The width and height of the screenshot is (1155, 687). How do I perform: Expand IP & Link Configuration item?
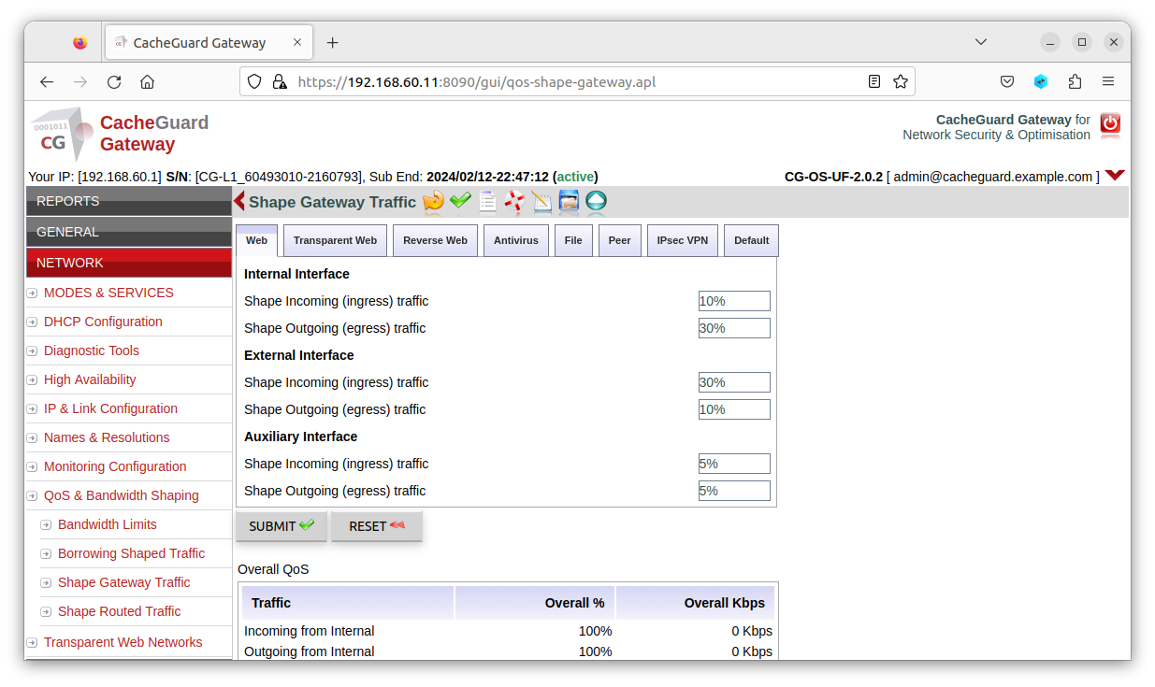(x=110, y=408)
